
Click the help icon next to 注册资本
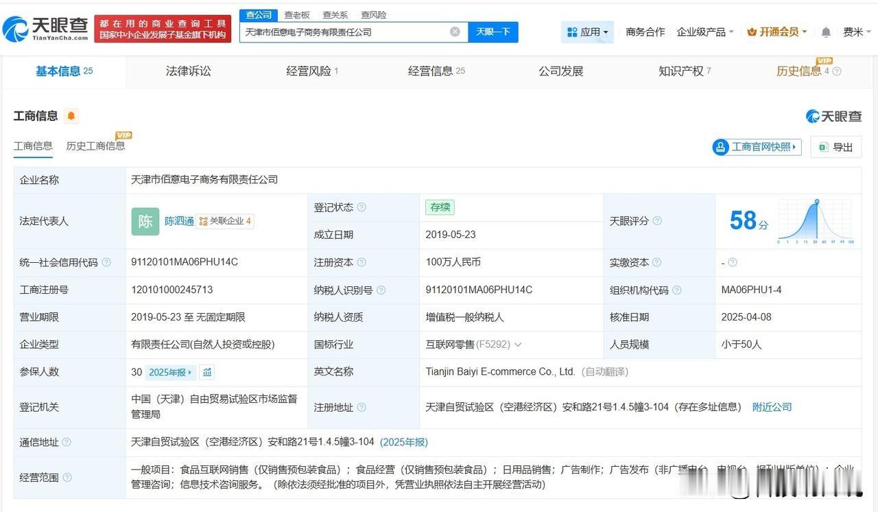(361, 262)
